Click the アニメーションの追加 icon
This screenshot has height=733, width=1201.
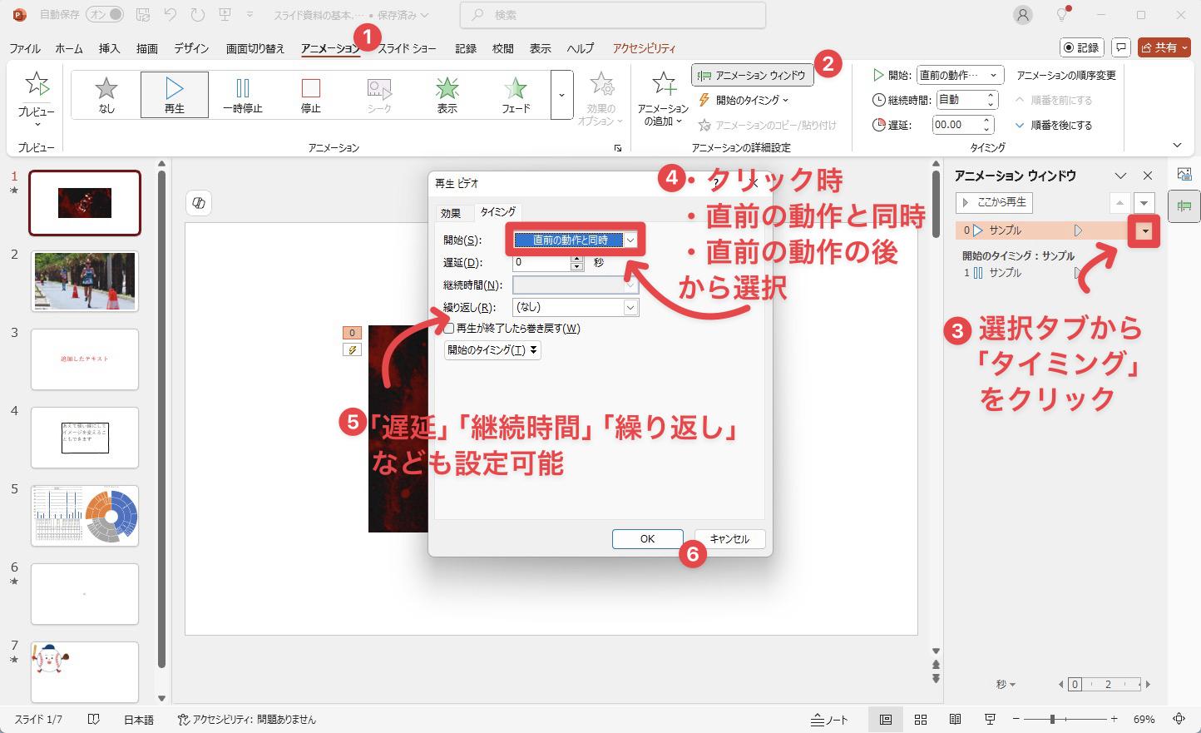pos(664,84)
